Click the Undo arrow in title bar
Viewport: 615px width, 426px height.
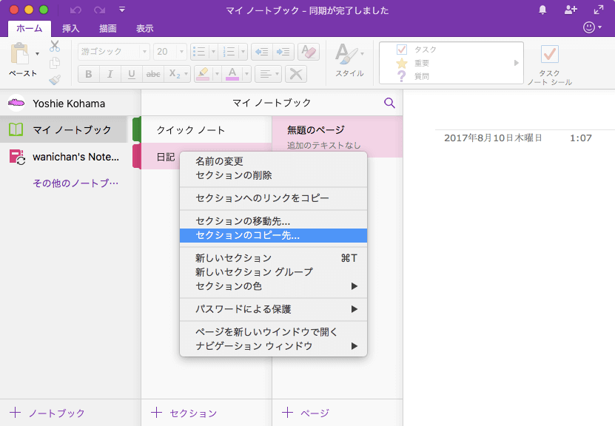[x=75, y=10]
